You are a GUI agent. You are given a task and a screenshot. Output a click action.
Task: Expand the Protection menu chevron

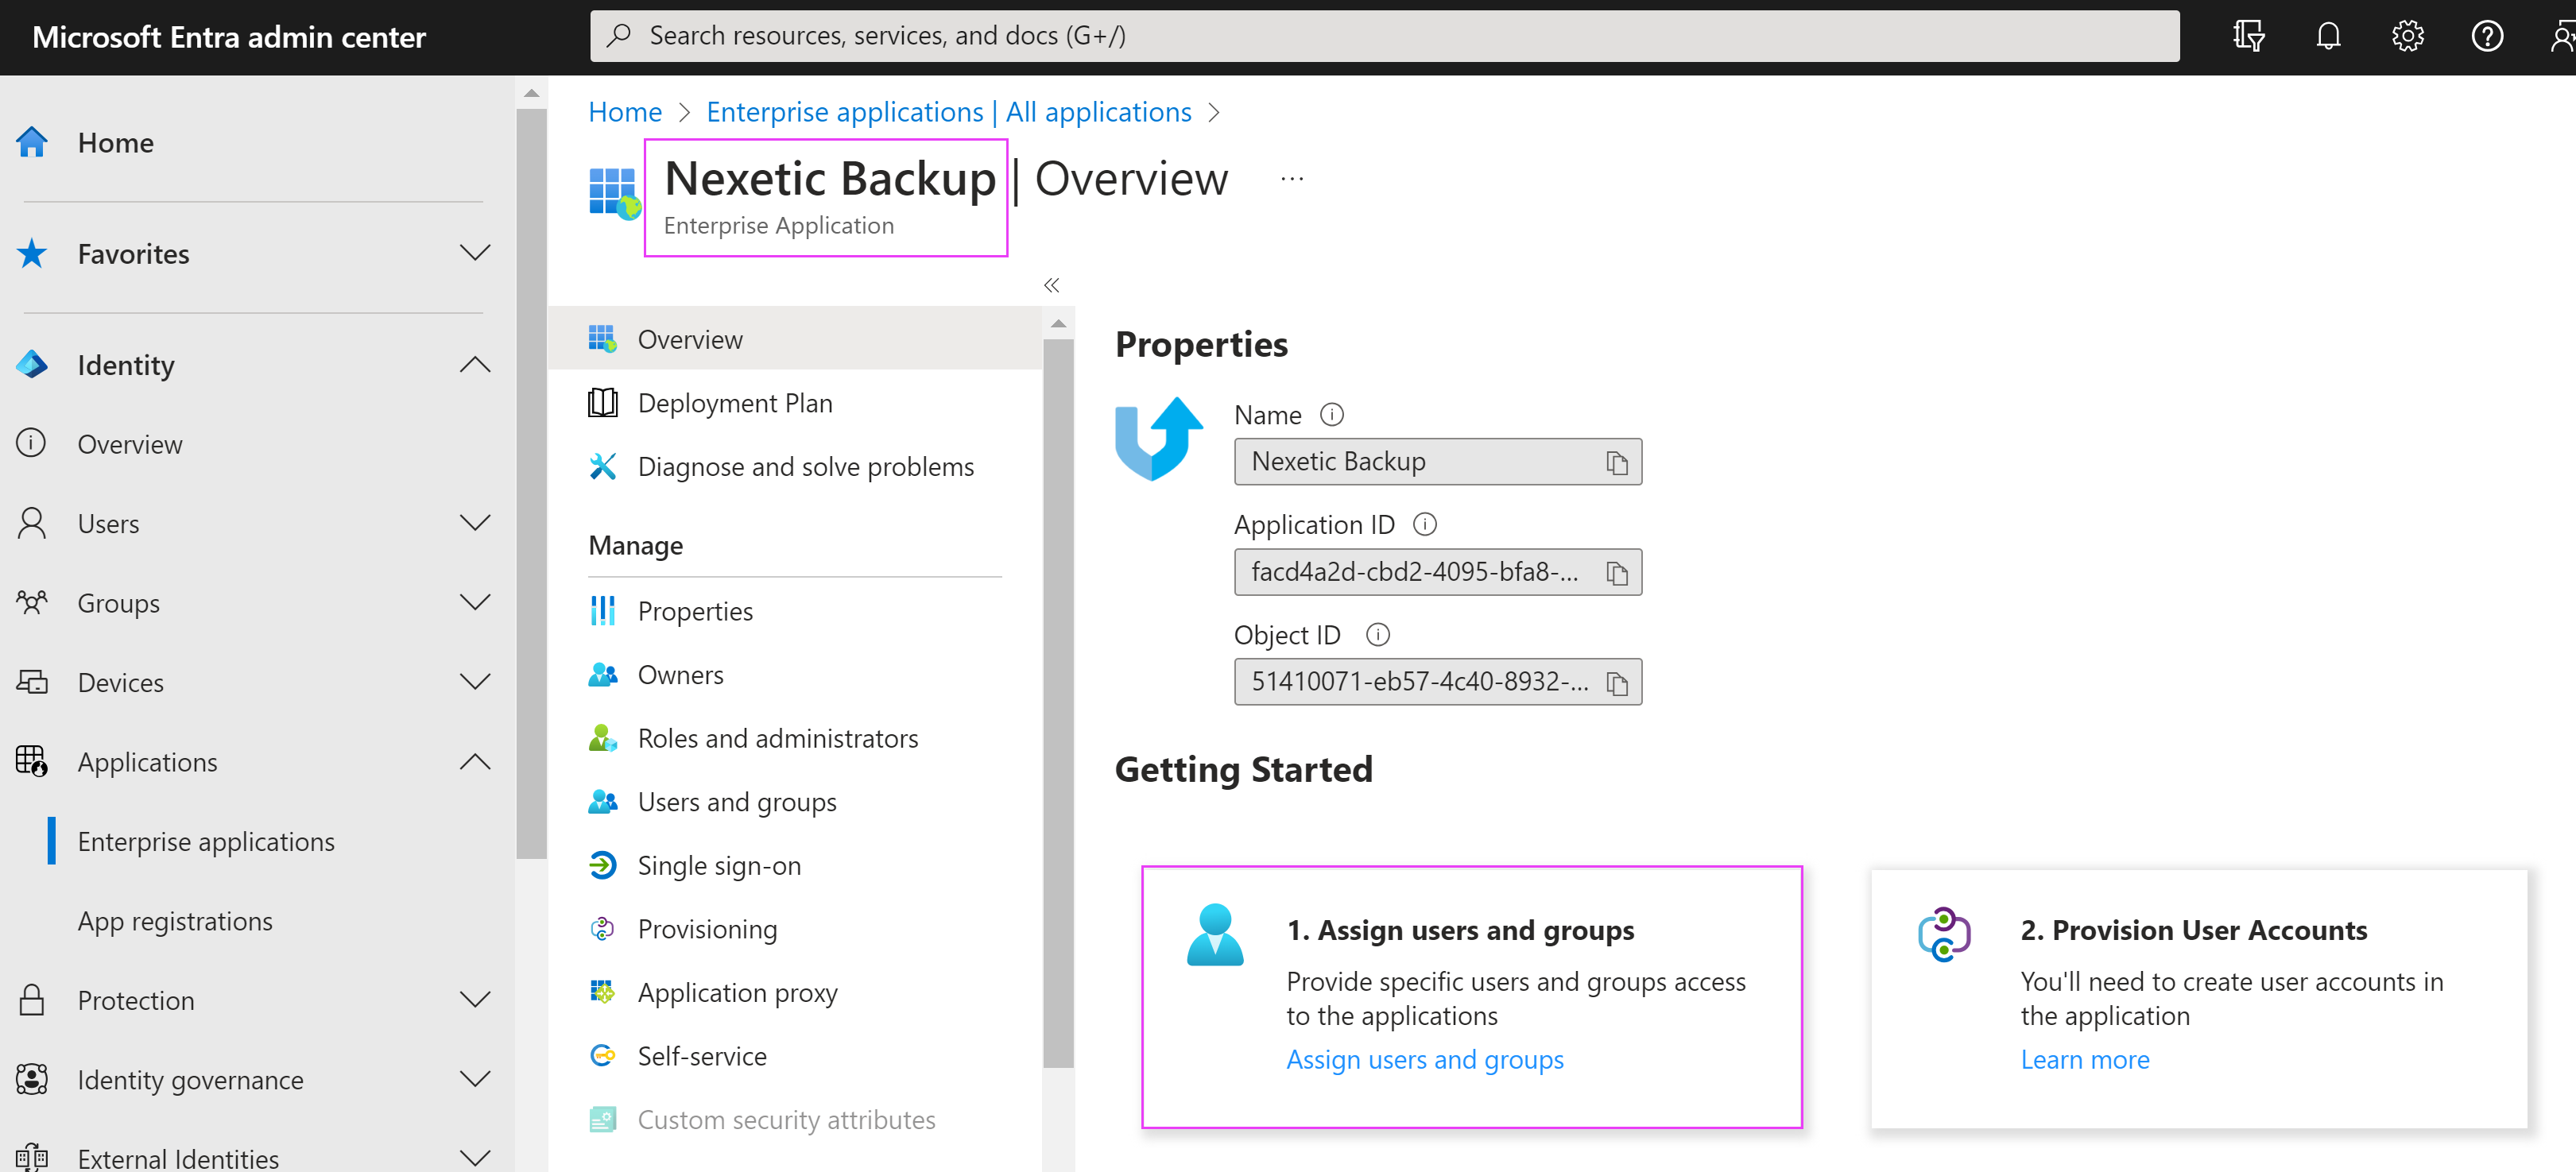point(475,999)
